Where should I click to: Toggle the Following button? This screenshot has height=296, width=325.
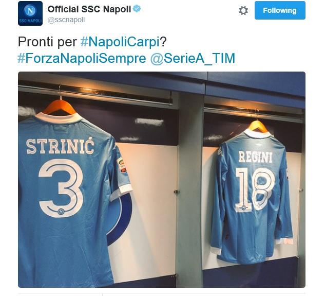[280, 10]
